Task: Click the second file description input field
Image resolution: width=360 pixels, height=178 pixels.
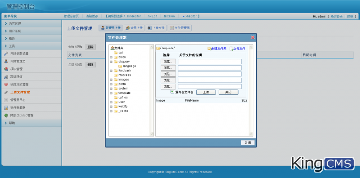Action: [x=210, y=68]
